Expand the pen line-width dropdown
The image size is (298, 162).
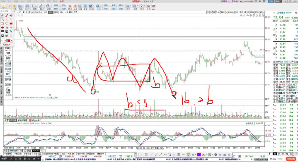5,41
